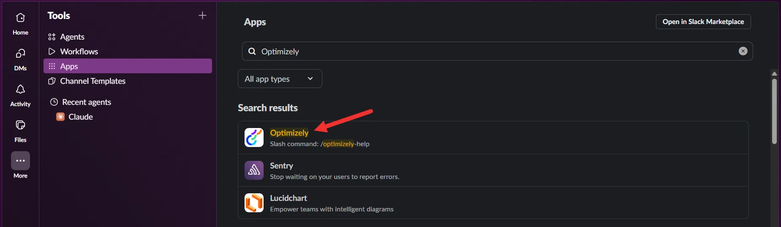
Task: Open the Lucidchart search result
Action: (x=493, y=203)
